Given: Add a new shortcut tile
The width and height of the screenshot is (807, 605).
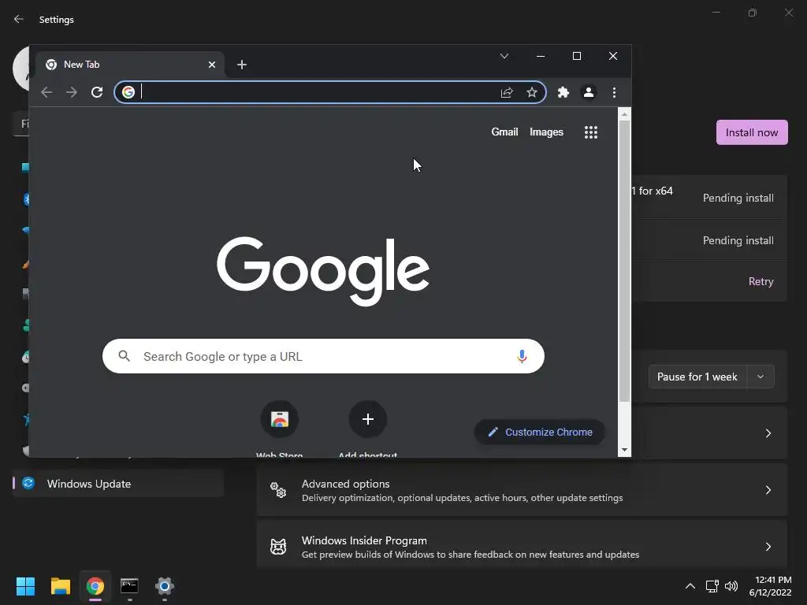Looking at the screenshot, I should 367,429.
